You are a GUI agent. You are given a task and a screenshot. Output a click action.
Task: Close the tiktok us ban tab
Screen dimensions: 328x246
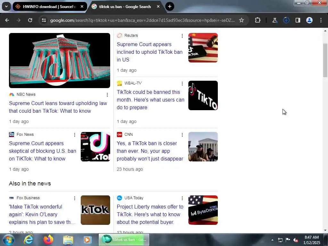(x=158, y=6)
